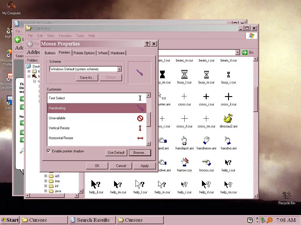Open the address bar dropdown arrow

point(238,52)
